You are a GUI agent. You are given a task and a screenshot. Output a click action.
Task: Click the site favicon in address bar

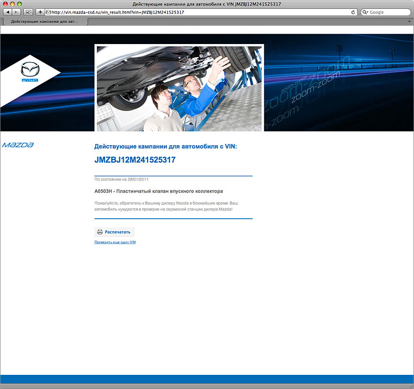(48, 12)
